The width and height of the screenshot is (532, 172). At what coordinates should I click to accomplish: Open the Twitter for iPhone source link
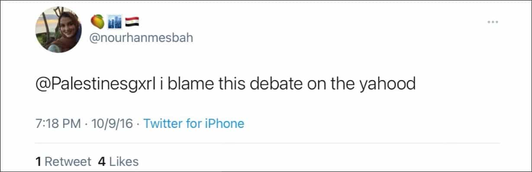(193, 124)
